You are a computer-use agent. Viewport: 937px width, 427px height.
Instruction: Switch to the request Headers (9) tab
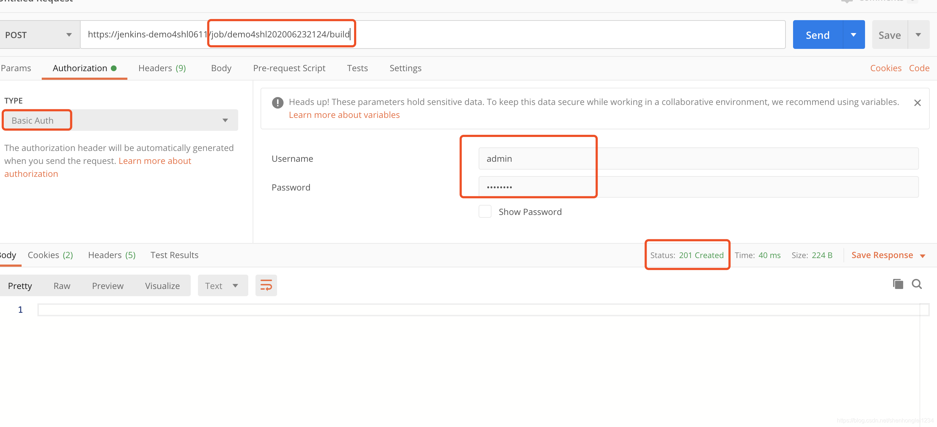coord(162,68)
